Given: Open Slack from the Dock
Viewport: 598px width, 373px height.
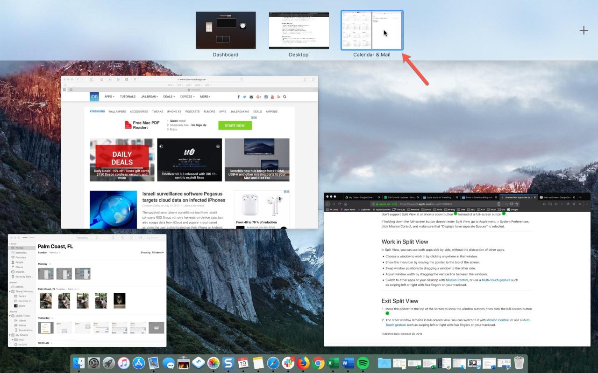Looking at the screenshot, I should click(x=288, y=363).
